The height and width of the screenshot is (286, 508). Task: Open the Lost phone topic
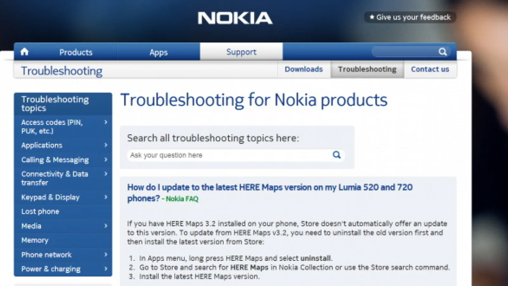(40, 212)
